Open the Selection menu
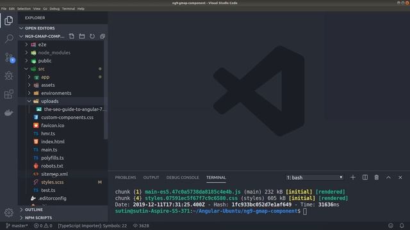The height and width of the screenshot is (230, 410). 24,8
